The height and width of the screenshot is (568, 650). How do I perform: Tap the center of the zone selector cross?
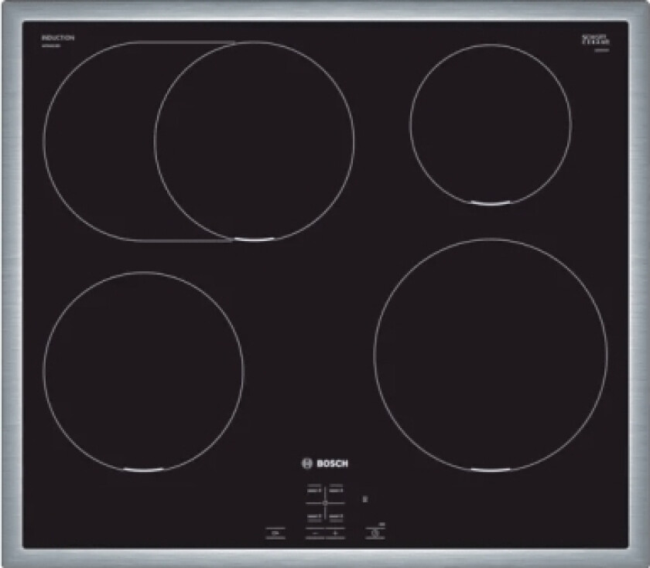[x=326, y=502]
